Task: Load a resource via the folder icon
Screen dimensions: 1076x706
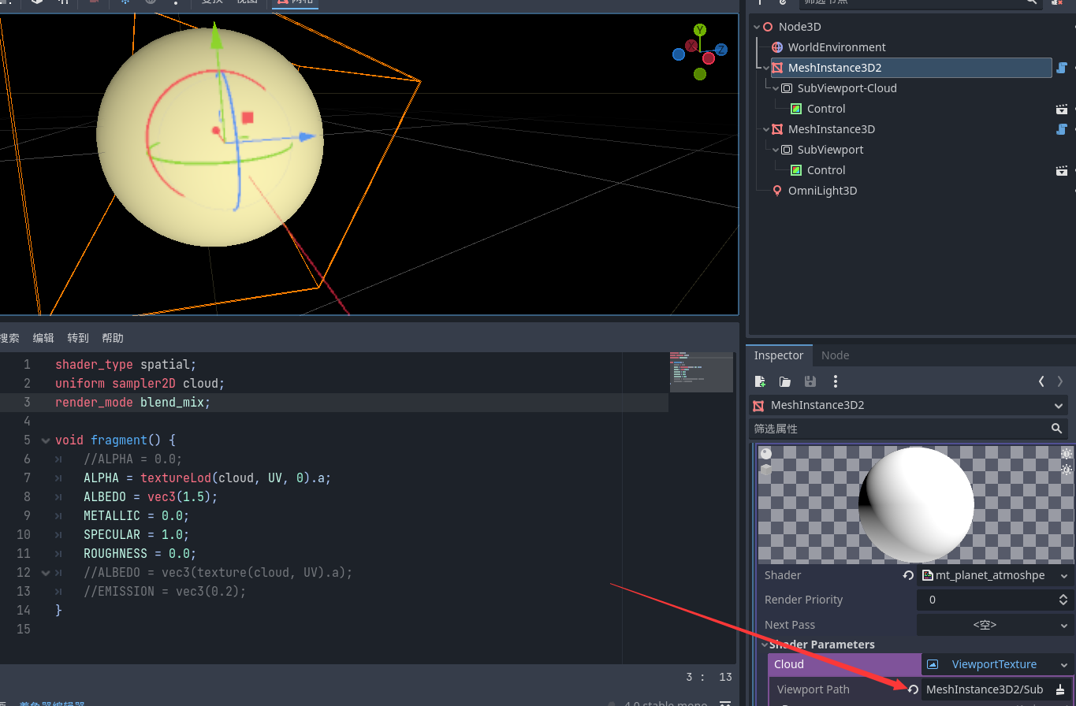Action: pyautogui.click(x=785, y=381)
